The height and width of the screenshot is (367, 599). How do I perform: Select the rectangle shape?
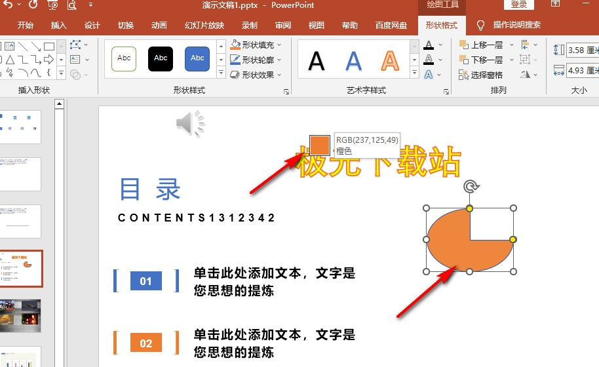tap(49, 47)
